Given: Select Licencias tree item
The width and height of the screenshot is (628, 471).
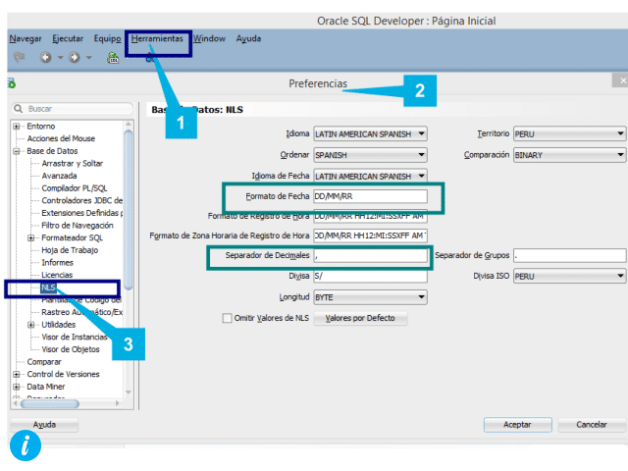Looking at the screenshot, I should coord(57,275).
